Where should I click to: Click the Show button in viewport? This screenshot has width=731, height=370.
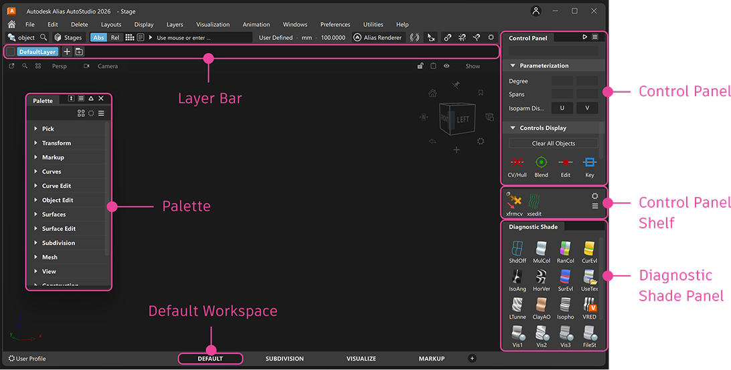[x=472, y=66]
